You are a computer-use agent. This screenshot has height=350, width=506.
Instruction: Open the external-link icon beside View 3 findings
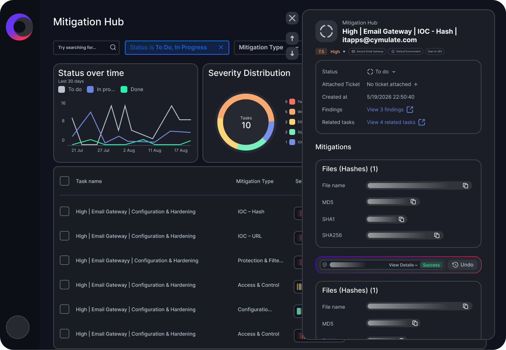tap(409, 110)
